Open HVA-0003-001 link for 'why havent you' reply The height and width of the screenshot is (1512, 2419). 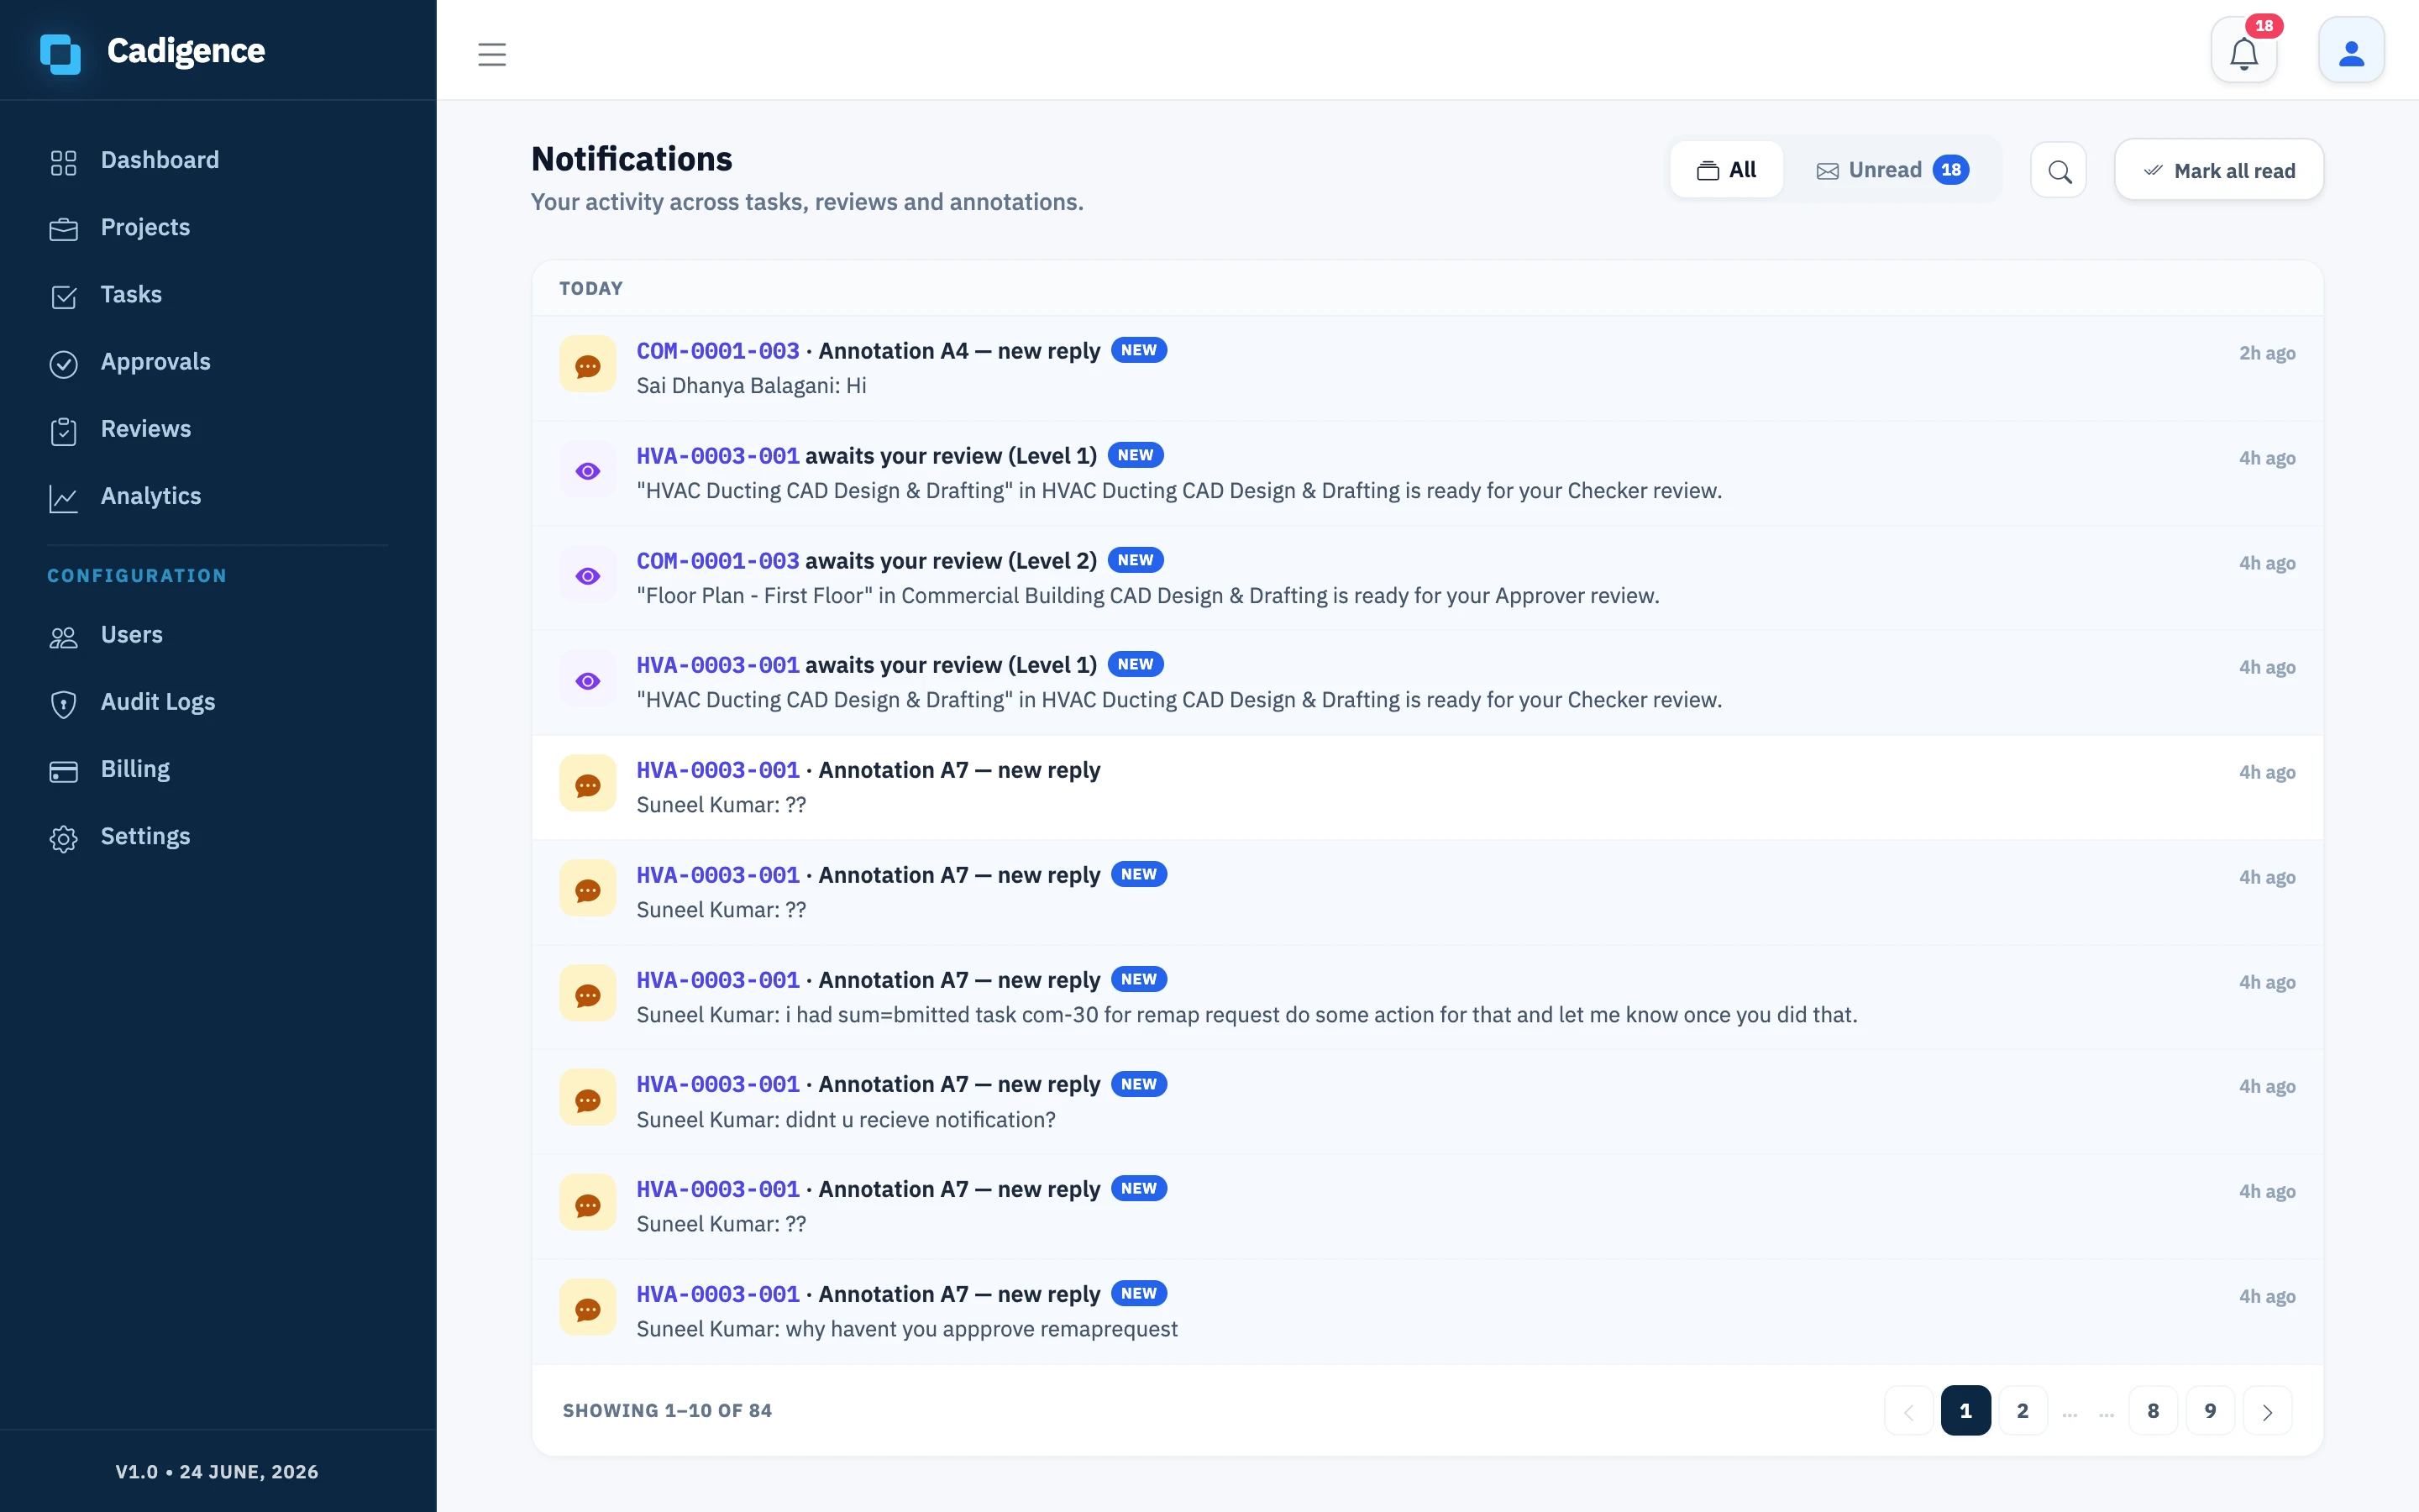(x=717, y=1294)
